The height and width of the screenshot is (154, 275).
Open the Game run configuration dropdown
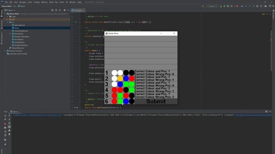(212, 6)
